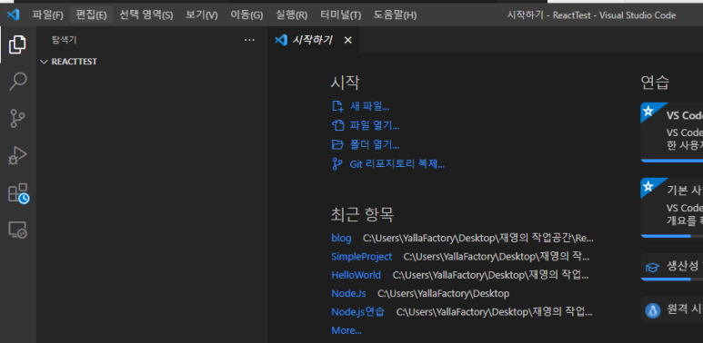Viewport: 703px width, 343px height.
Task: Open the 파일(F) menu
Action: 47,15
